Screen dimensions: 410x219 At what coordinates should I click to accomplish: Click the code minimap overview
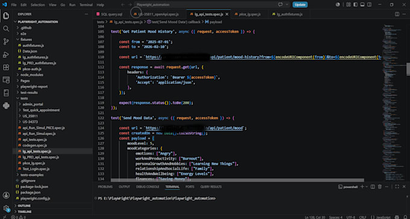(x=394, y=102)
